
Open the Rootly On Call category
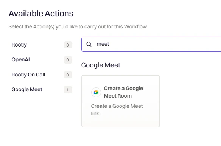42,75
